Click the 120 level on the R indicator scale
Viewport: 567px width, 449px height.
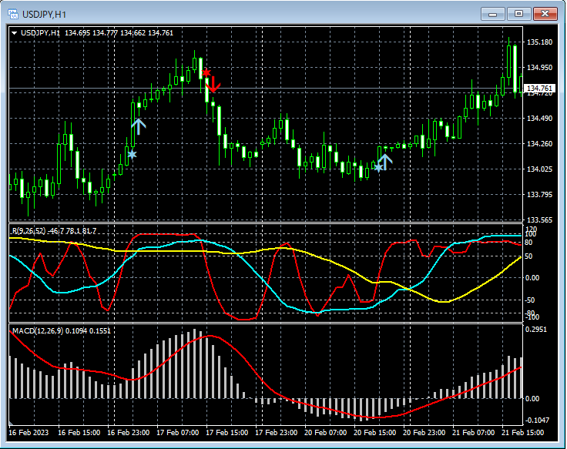point(532,229)
